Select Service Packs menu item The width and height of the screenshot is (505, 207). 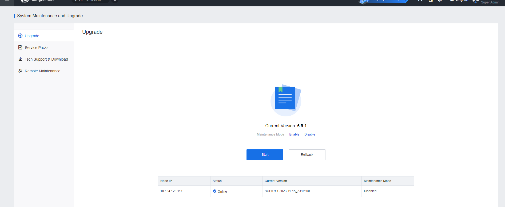(37, 48)
